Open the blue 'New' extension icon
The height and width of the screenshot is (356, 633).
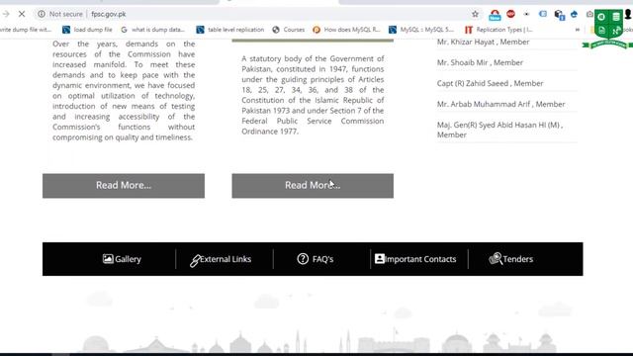coord(495,15)
